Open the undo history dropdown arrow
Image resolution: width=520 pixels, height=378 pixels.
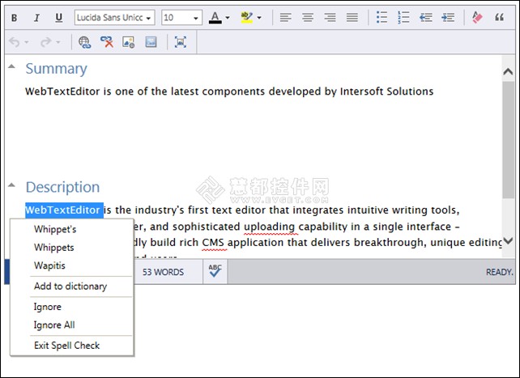(x=27, y=42)
